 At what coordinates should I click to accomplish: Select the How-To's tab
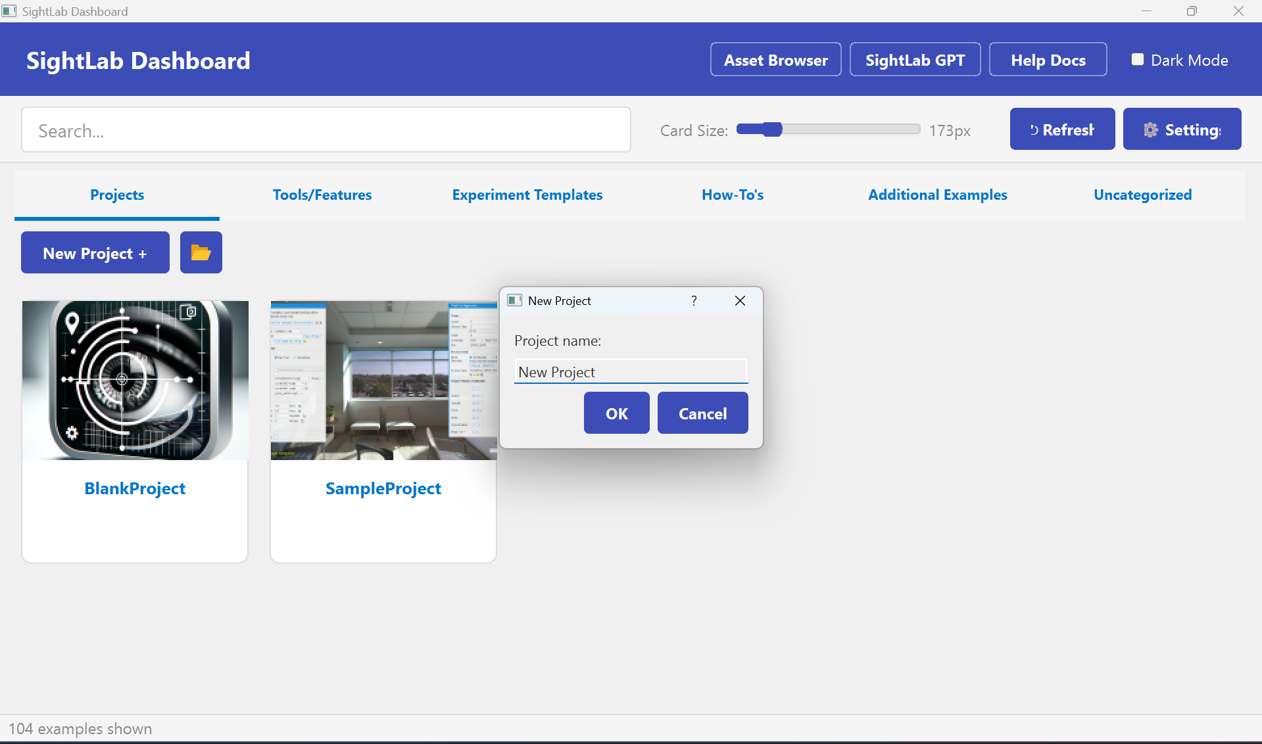(x=733, y=195)
